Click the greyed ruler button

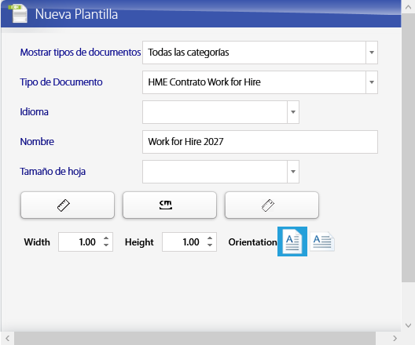click(x=272, y=205)
